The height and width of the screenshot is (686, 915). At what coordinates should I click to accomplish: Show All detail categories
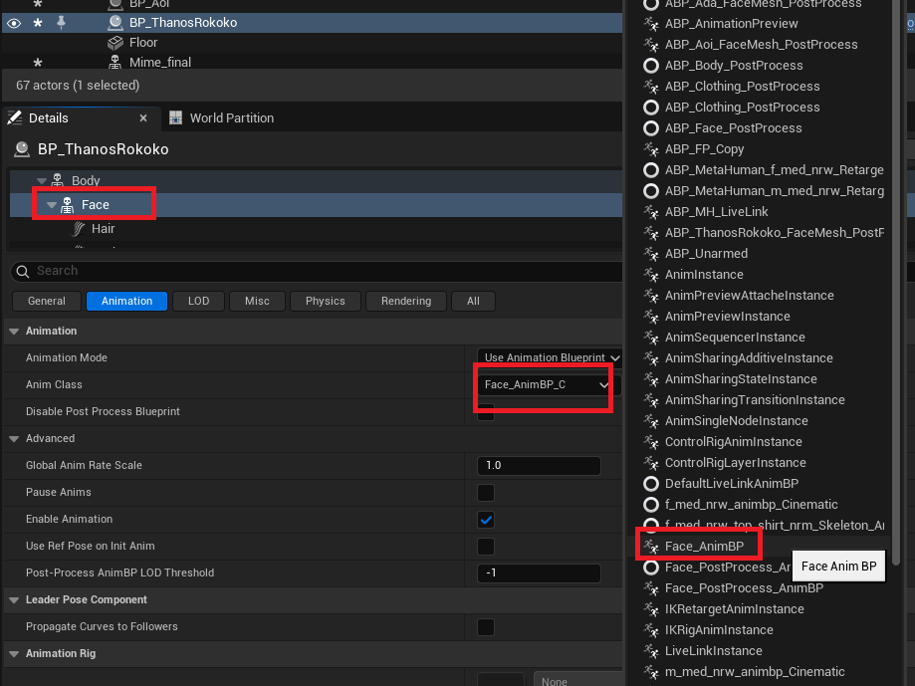(x=473, y=301)
